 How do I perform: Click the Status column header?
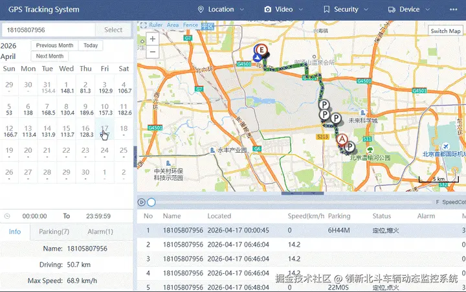pos(382,216)
